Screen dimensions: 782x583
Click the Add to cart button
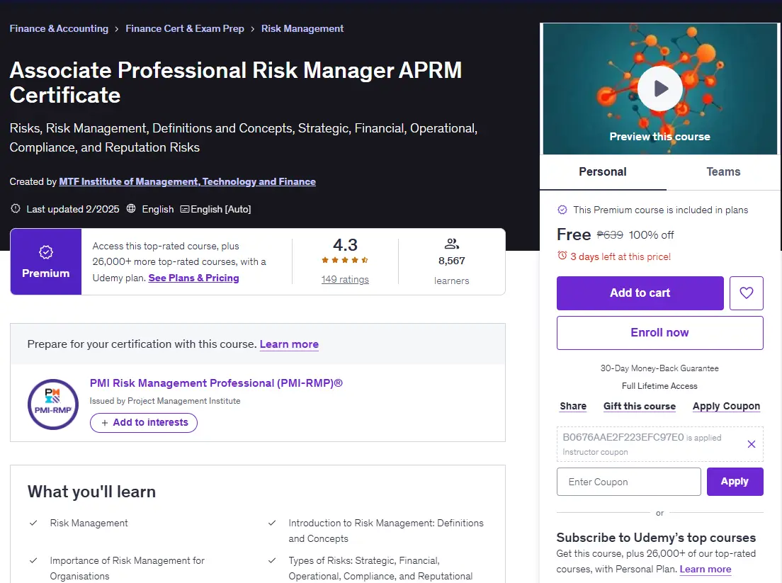(x=640, y=293)
